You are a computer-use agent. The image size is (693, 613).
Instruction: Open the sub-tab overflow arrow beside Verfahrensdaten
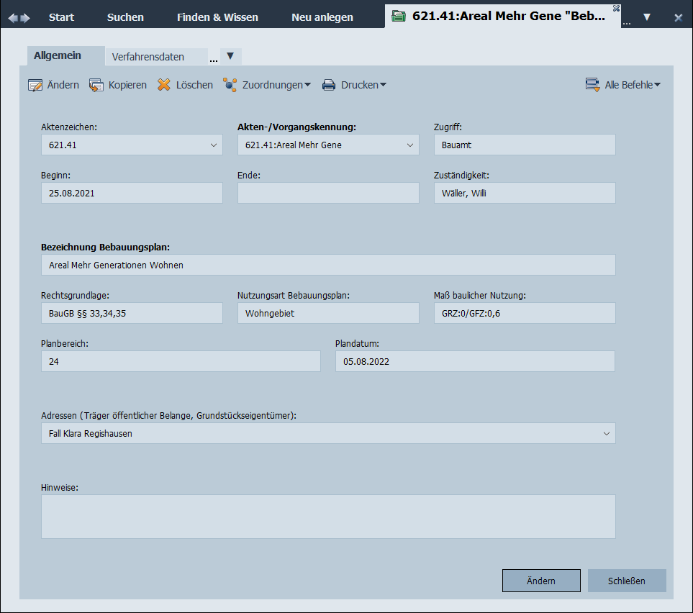230,56
